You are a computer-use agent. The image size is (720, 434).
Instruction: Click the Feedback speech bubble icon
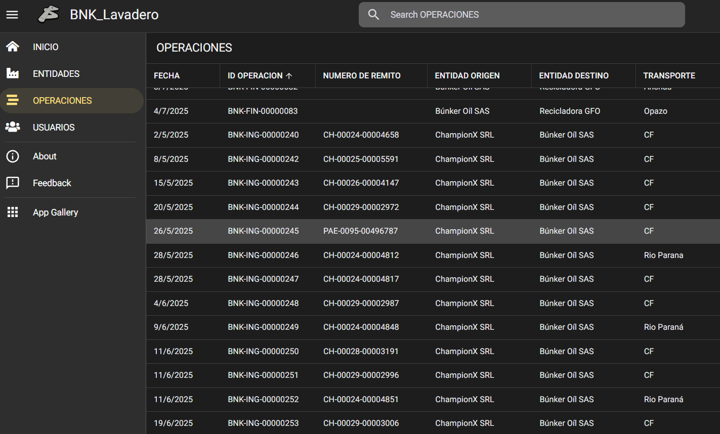click(x=13, y=183)
